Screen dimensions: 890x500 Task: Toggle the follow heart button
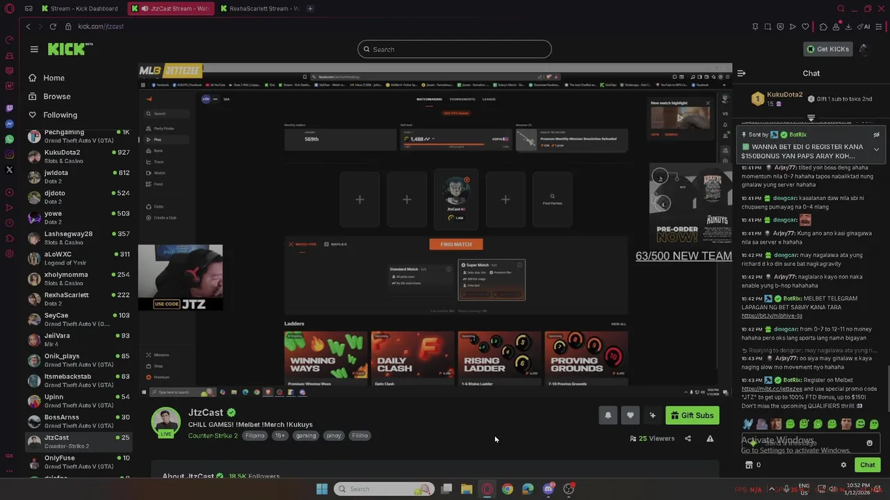(x=630, y=415)
